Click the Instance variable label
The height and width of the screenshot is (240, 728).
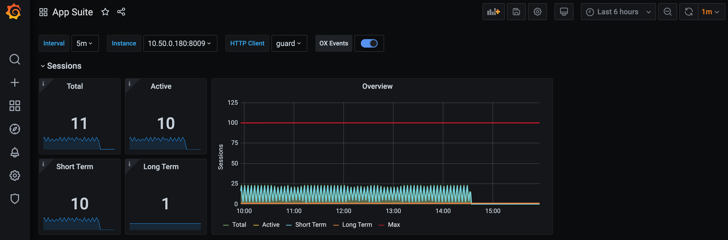pyautogui.click(x=124, y=43)
